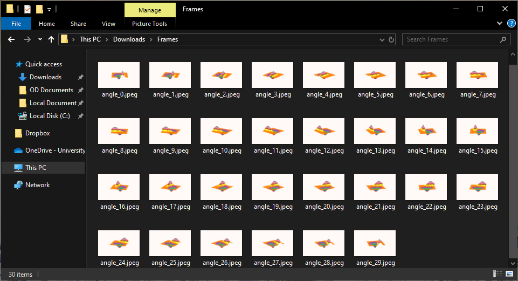Select the angle_15.jpeg thumbnail

click(478, 131)
